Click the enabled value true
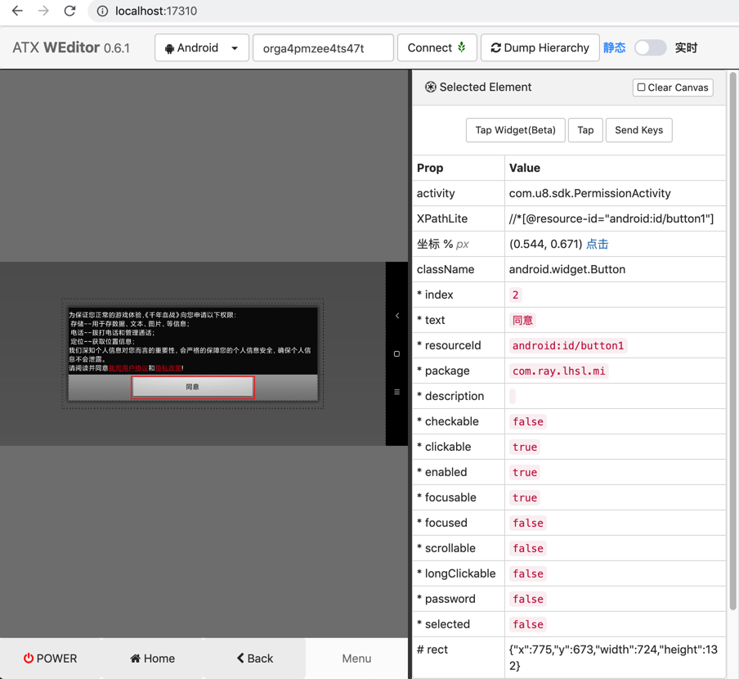The width and height of the screenshot is (739, 679). (525, 473)
